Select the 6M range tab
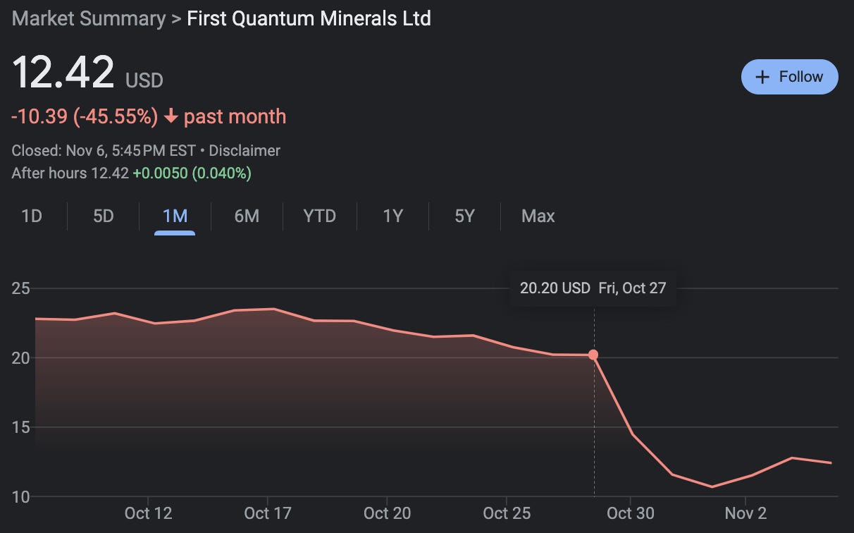Screen dimensions: 854x533 click(247, 216)
